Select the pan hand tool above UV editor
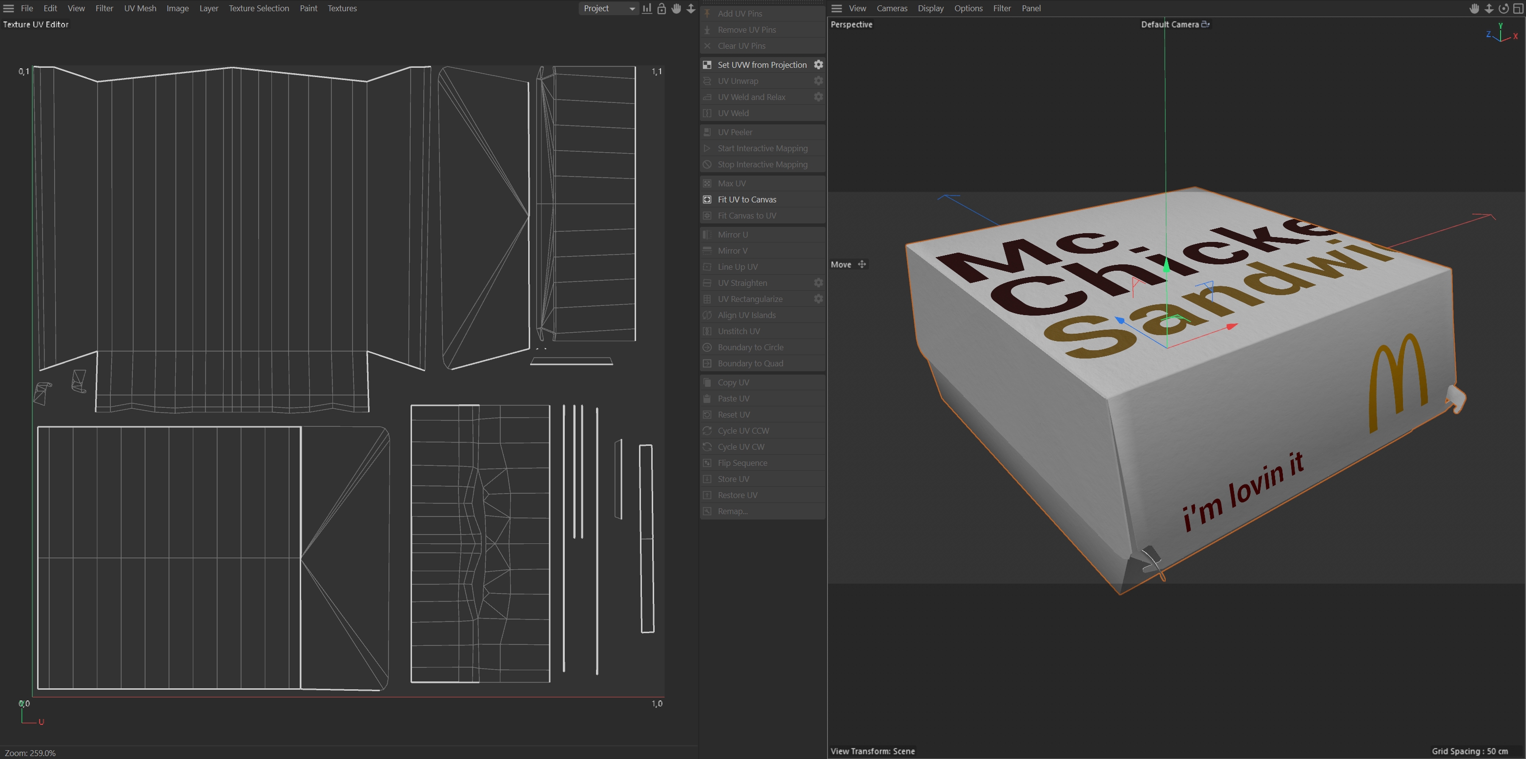The height and width of the screenshot is (759, 1526). point(676,8)
